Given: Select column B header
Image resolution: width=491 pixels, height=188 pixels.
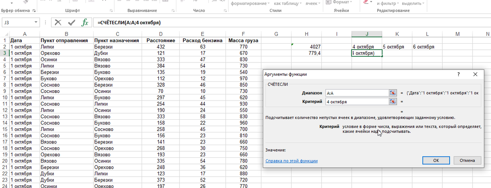Looking at the screenshot, I should click(x=66, y=34).
